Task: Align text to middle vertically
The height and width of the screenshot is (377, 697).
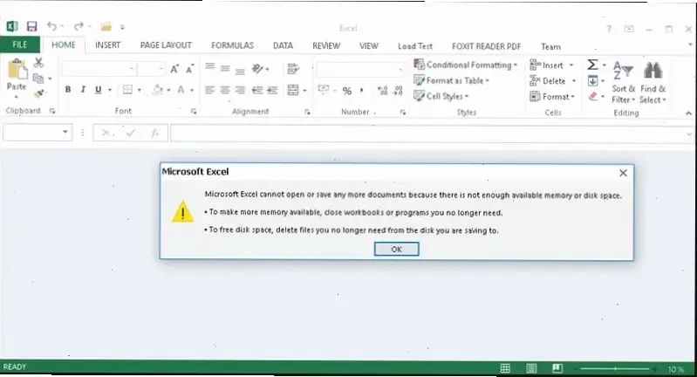Action: (x=225, y=68)
